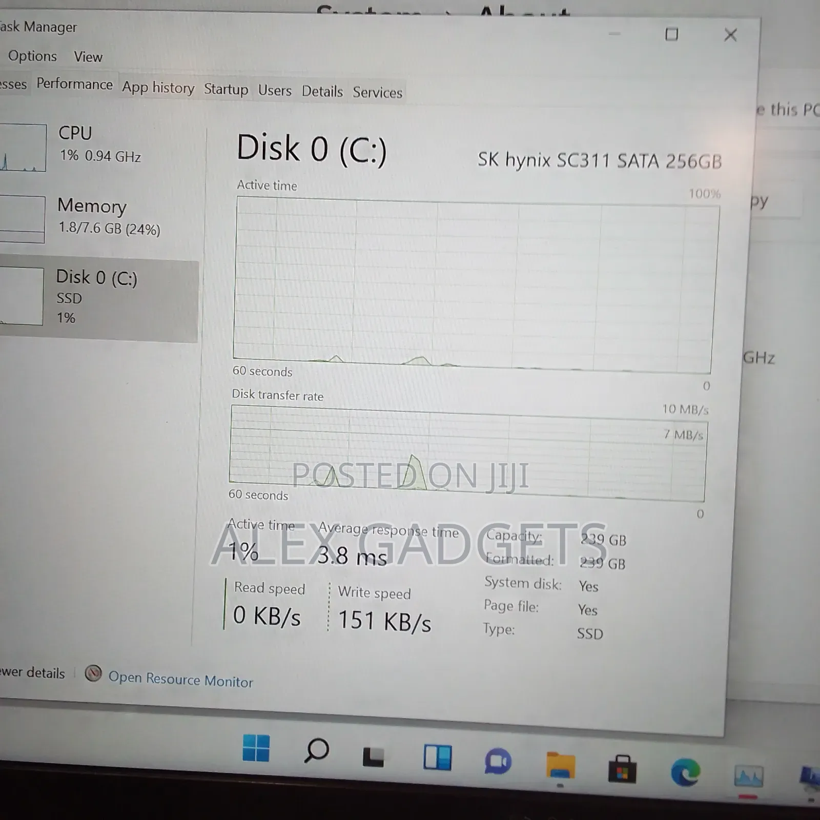Click the Page file Yes value
This screenshot has width=820, height=820.
(587, 610)
